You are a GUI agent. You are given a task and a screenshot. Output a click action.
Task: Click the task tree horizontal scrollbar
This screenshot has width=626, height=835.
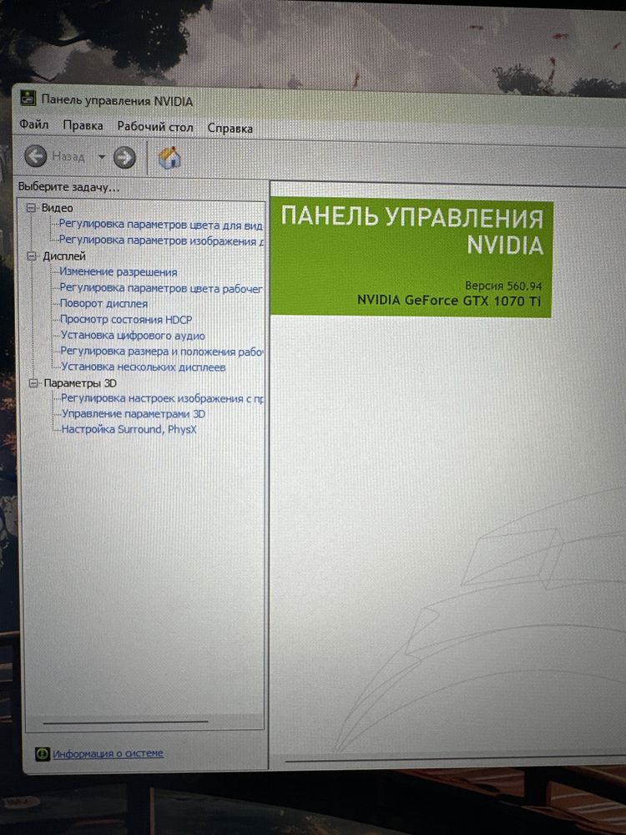126,722
